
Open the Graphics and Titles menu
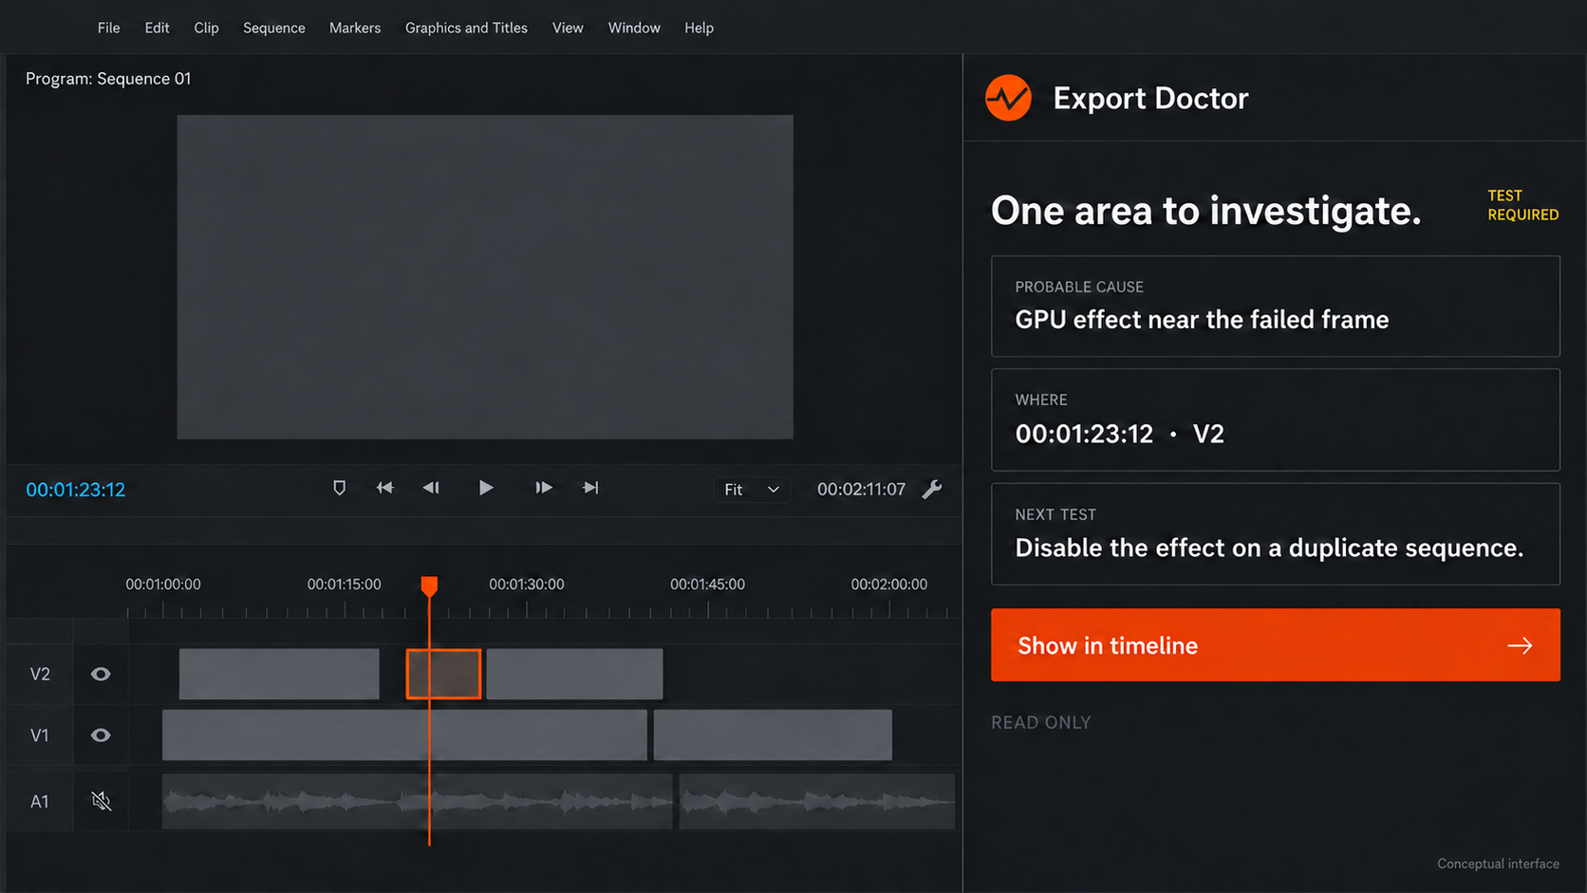466,28
